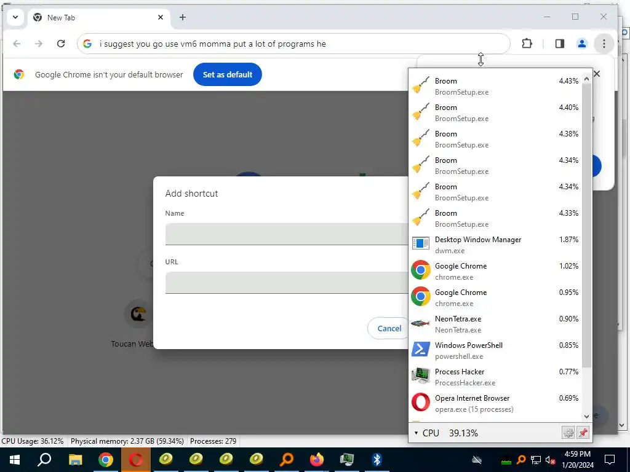This screenshot has width=630, height=472.
Task: Open the orange magnifier app on taskbar
Action: 287,460
